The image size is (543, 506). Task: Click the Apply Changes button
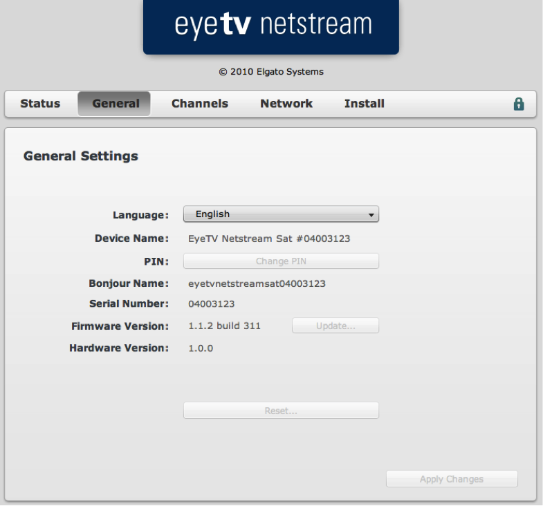[x=452, y=479]
